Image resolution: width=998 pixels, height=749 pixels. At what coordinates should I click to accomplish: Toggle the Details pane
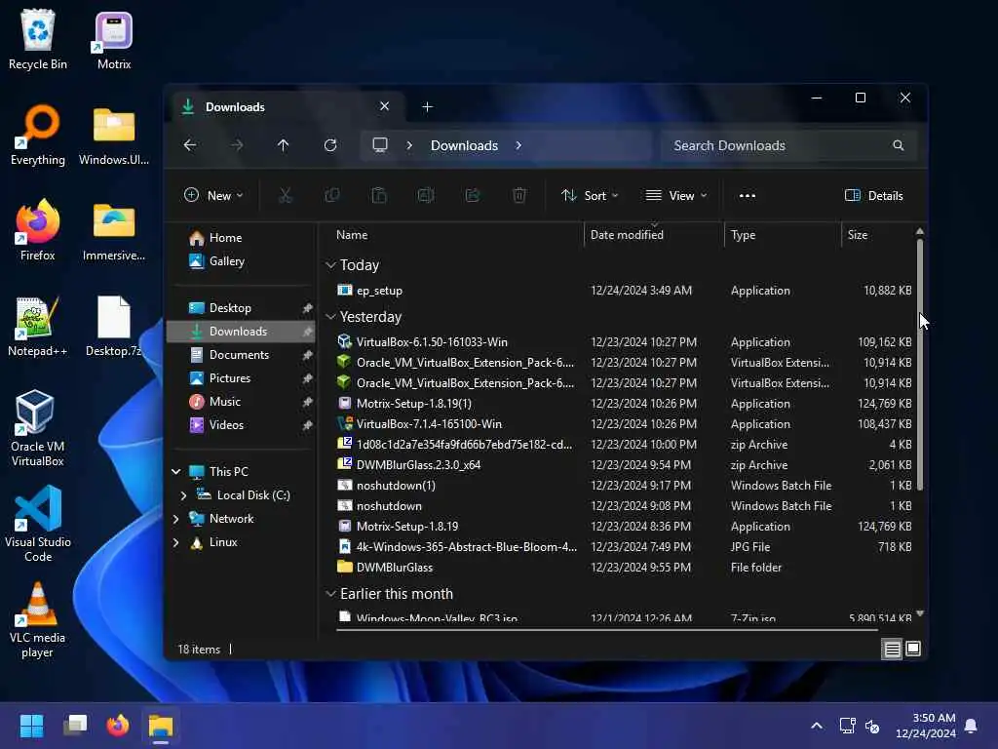tap(874, 195)
